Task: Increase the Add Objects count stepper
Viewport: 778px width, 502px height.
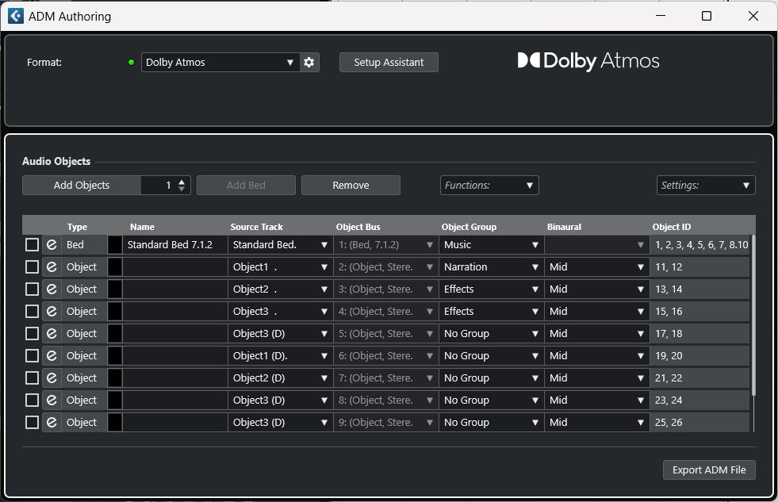Action: click(182, 182)
